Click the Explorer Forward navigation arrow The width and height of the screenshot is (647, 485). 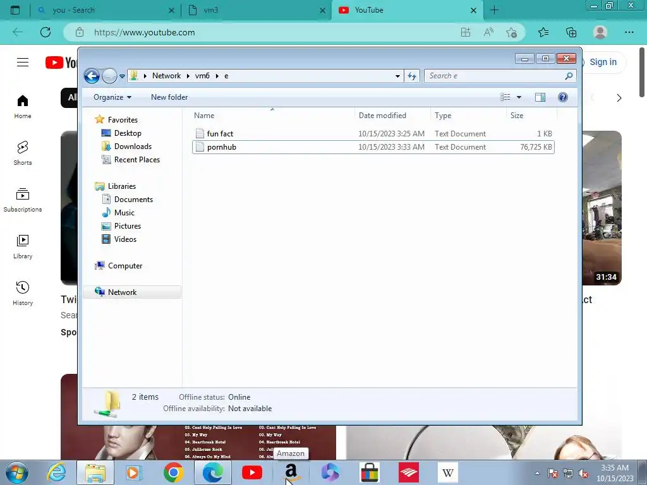109,76
